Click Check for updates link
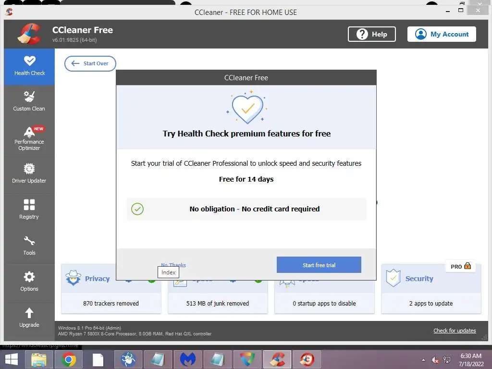The image size is (492, 369). [x=455, y=331]
